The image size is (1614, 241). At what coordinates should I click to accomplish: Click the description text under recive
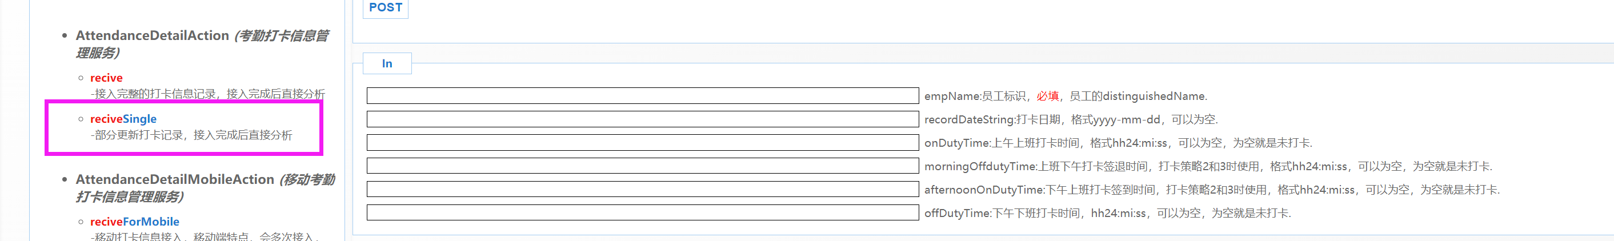208,94
